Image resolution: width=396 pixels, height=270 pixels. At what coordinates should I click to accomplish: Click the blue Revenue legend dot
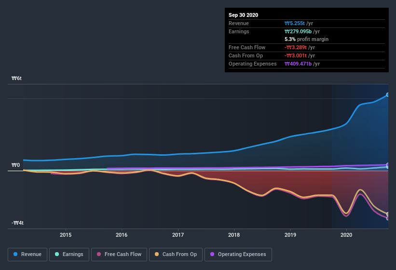pos(16,254)
